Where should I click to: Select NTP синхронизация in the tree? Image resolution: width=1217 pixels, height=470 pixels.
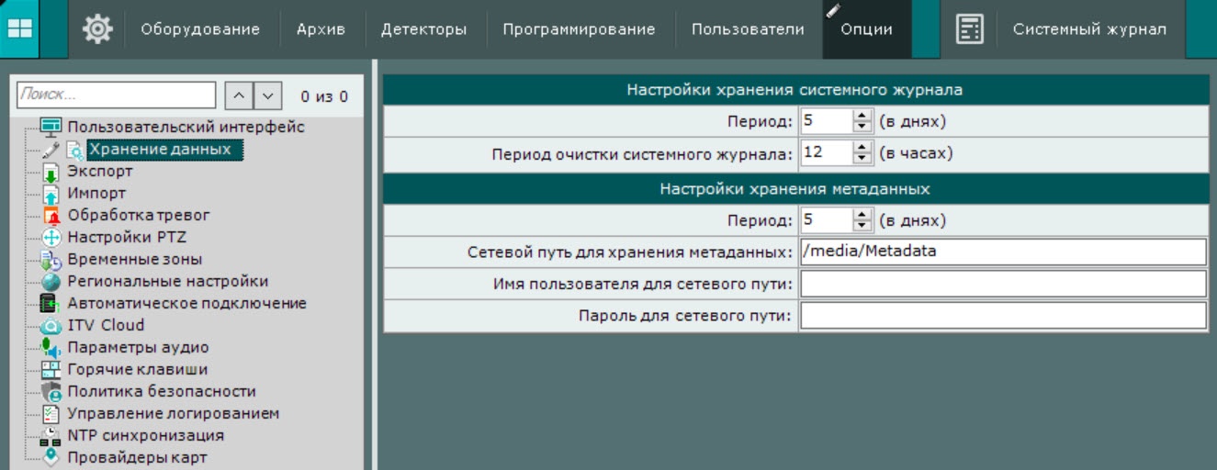[145, 435]
